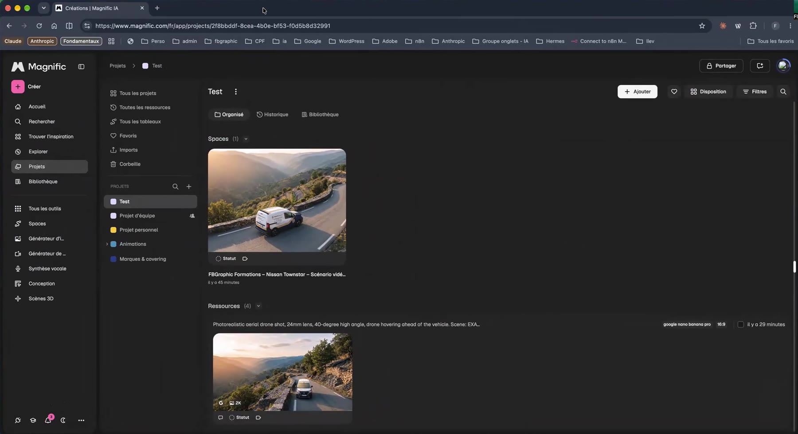Open the favorites heart filter icon
Image resolution: width=798 pixels, height=434 pixels.
[674, 92]
